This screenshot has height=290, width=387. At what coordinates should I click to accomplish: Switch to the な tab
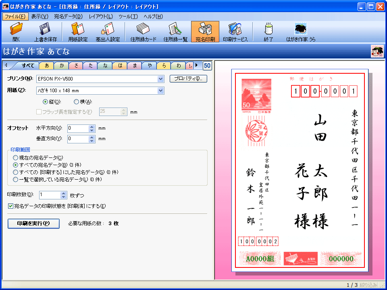pos(105,66)
